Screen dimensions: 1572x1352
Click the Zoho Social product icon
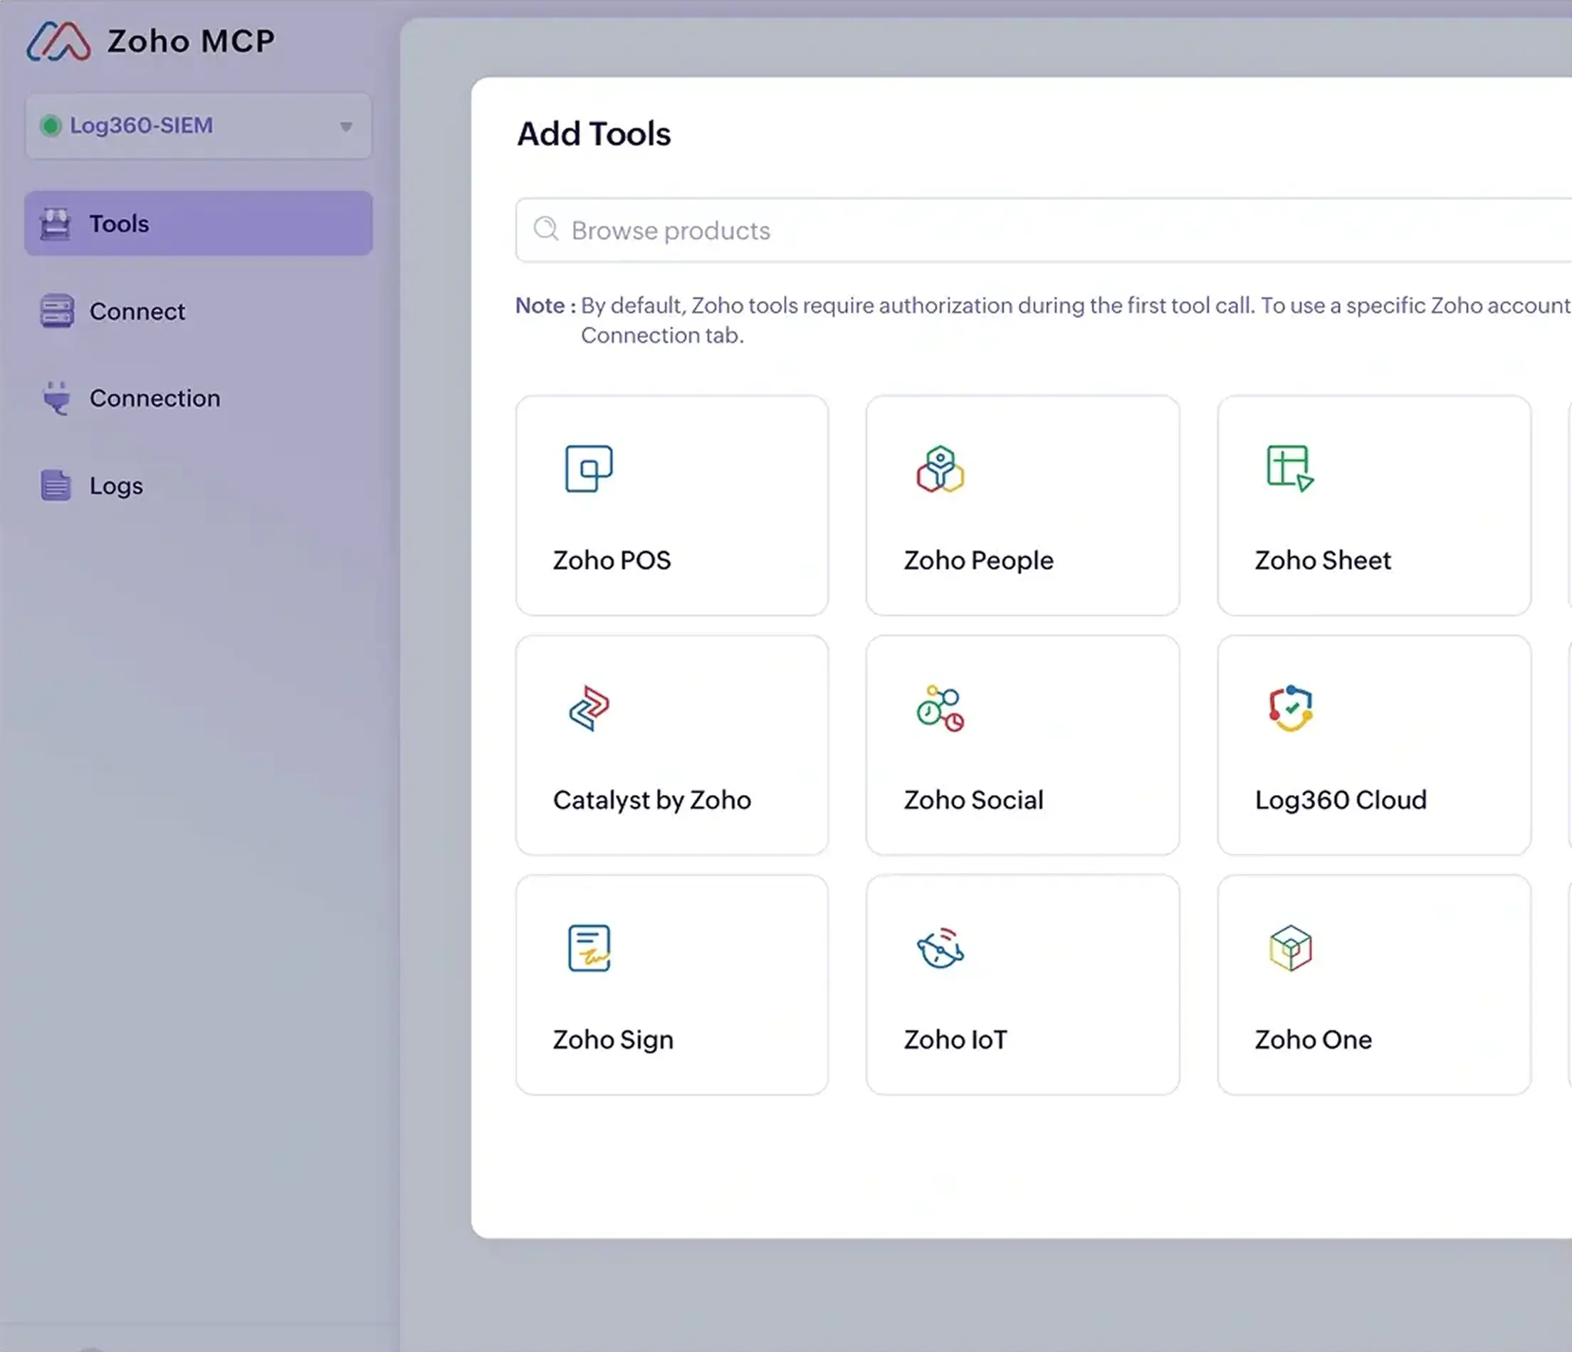(940, 708)
